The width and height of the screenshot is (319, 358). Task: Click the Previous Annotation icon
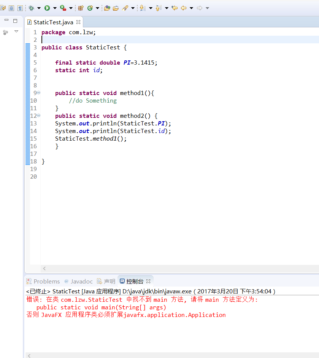pos(159,8)
